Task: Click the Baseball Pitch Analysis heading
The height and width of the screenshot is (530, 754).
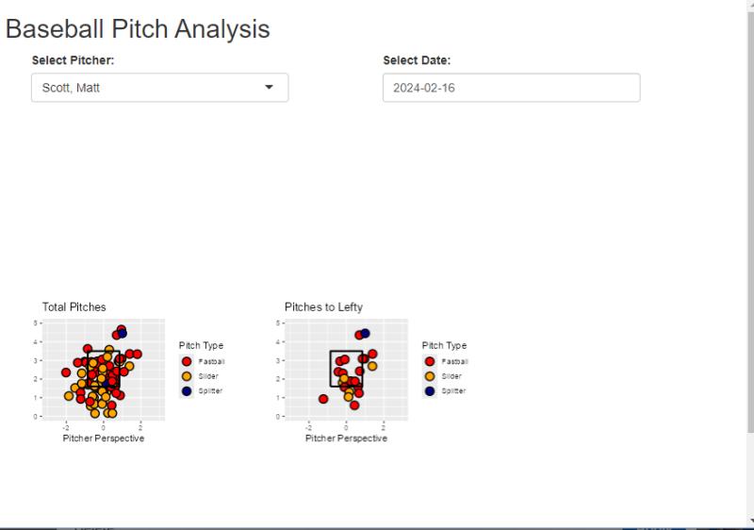Action: click(x=138, y=29)
